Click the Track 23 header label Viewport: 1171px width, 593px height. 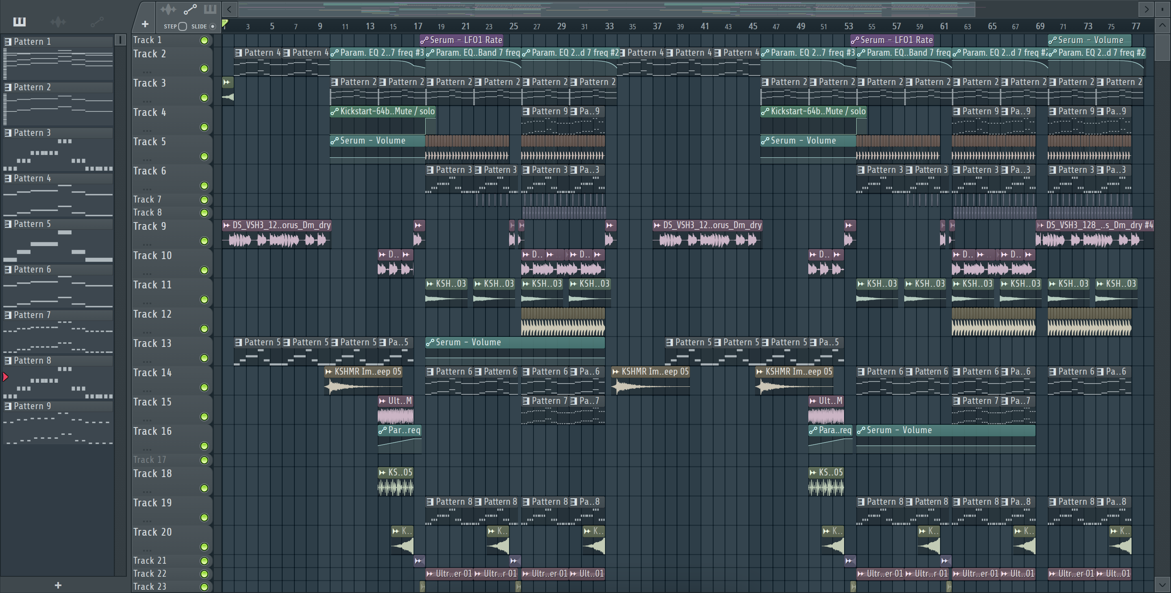[x=150, y=586]
